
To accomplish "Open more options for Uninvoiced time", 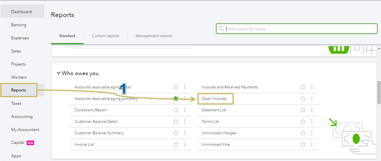I will [x=312, y=145].
